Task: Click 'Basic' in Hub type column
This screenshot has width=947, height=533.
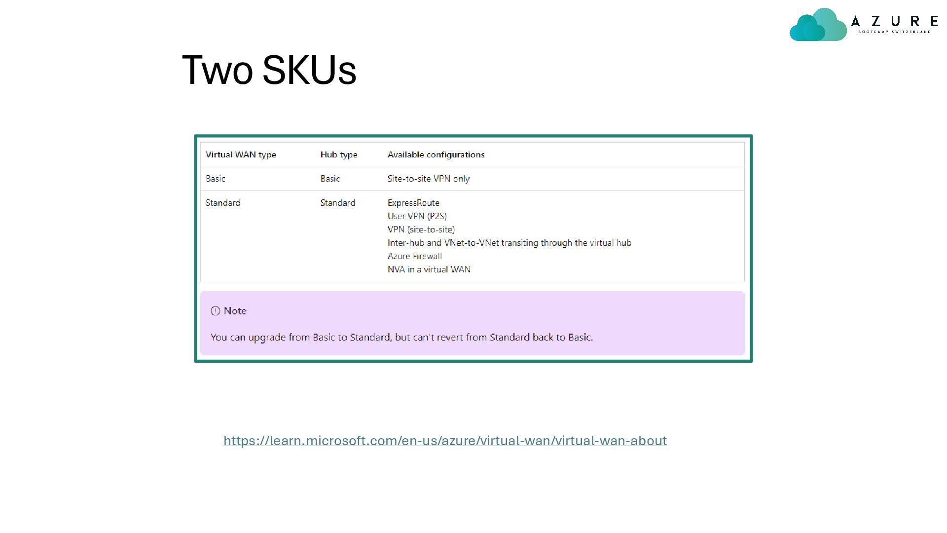Action: coord(330,179)
